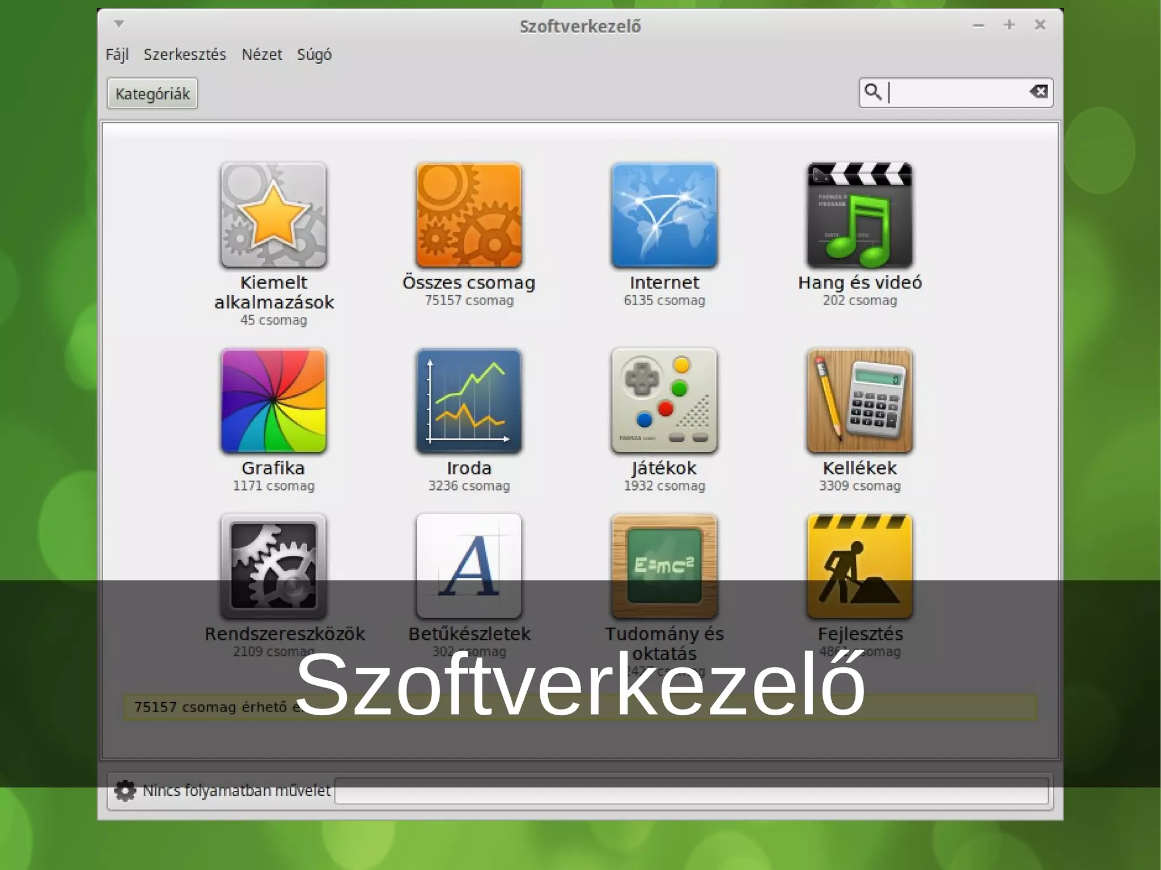Screen dimensions: 1161x870
Task: Click the '45 csomag' count text
Action: pos(274,320)
